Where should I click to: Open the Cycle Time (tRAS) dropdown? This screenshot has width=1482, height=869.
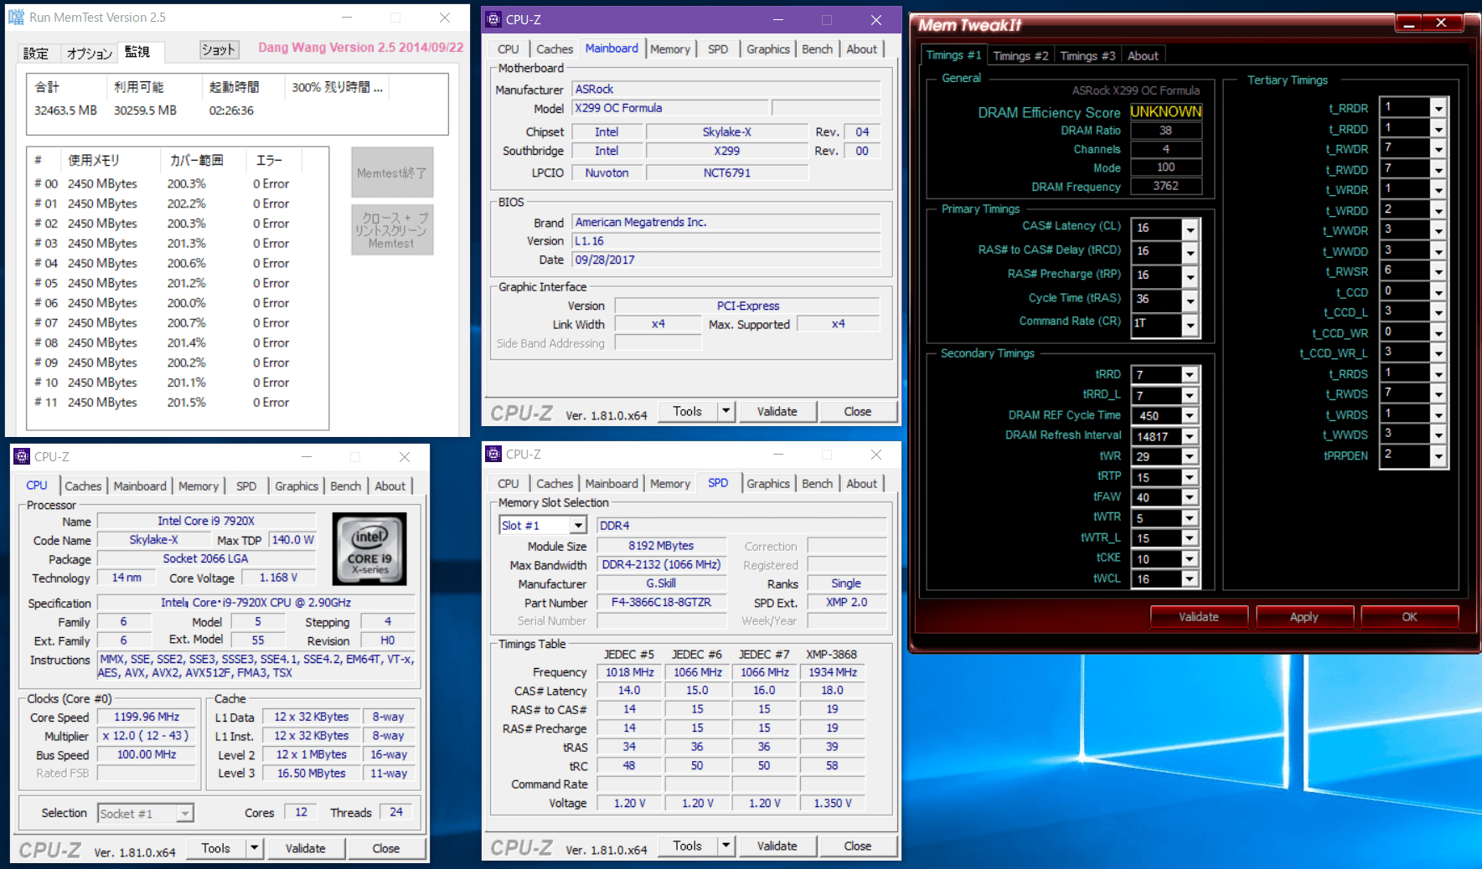pyautogui.click(x=1190, y=300)
